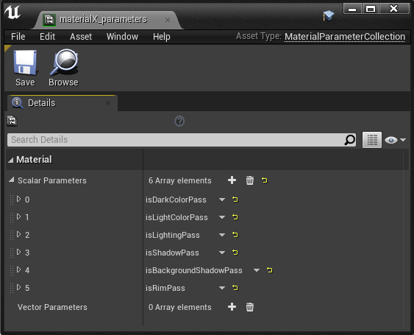Viewport: 414px width, 335px height.
Task: Expand array element 5
Action: (x=18, y=287)
